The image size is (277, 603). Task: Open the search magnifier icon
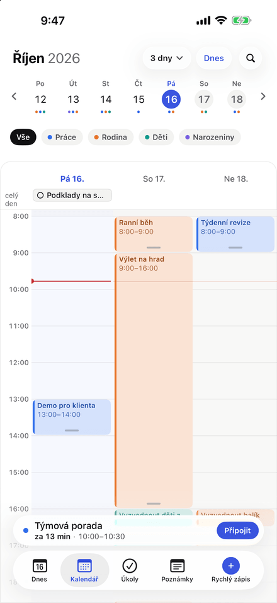coord(251,58)
